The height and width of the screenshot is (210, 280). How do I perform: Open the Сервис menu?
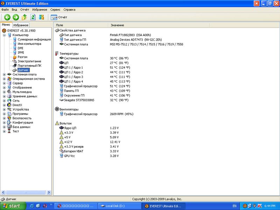tap(55, 10)
